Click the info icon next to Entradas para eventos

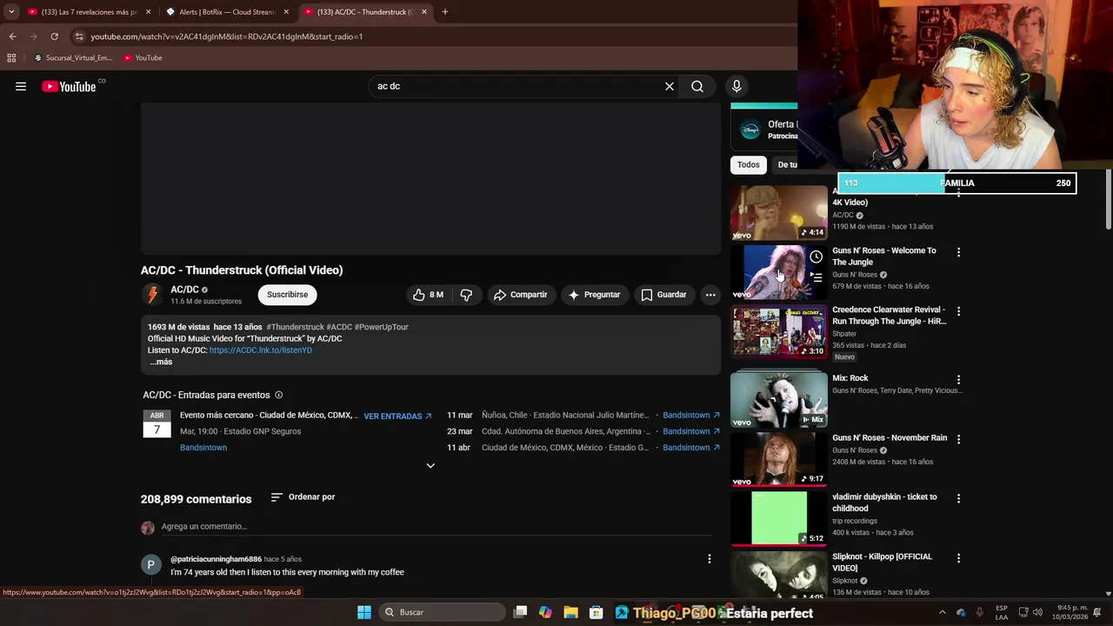(278, 395)
